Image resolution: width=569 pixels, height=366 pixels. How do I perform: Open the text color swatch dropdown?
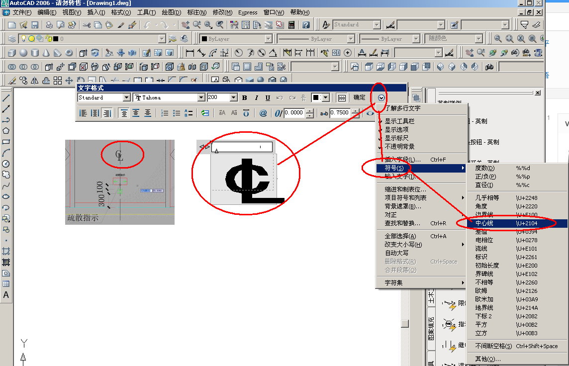tap(326, 97)
